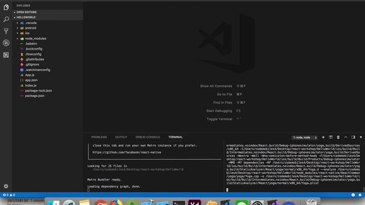Open the .buckconfig file
The width and height of the screenshot is (365, 205).
(34, 49)
